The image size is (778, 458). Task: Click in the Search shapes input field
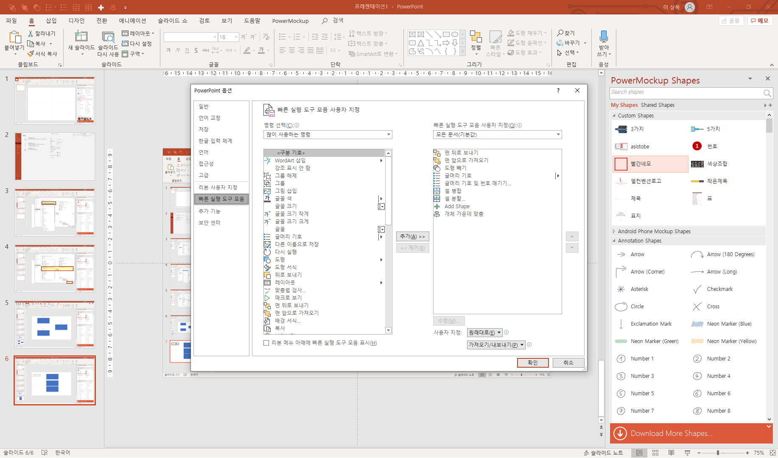(686, 93)
